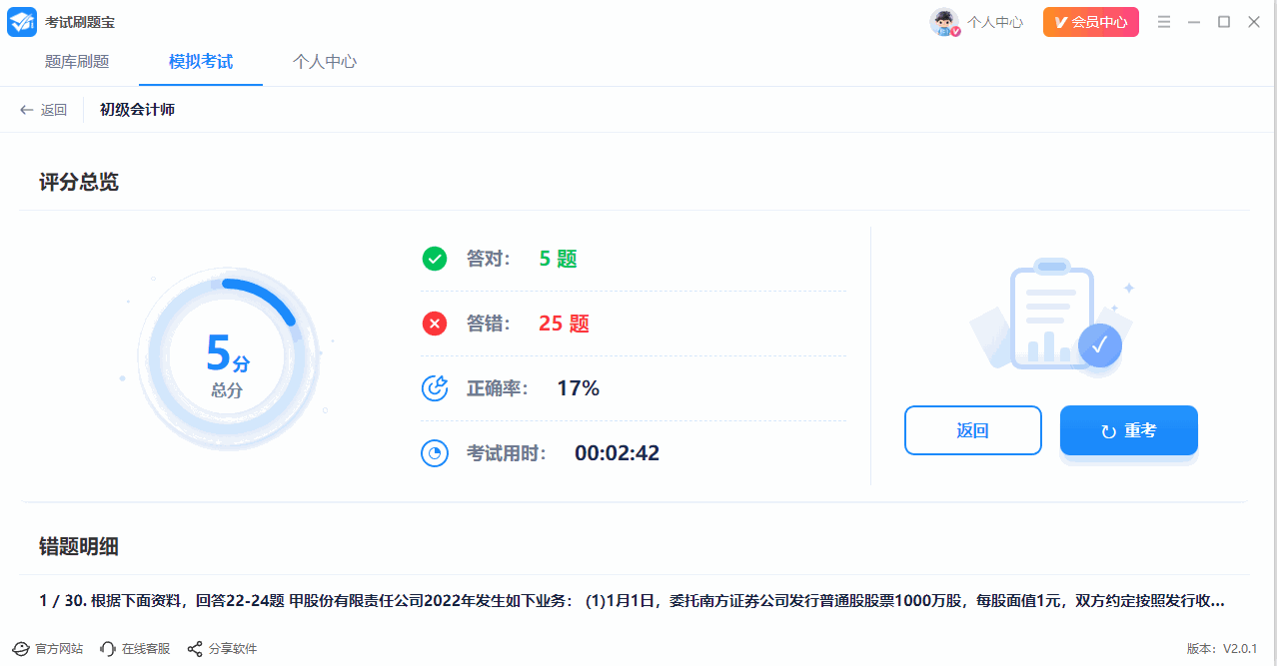This screenshot has width=1277, height=666.
Task: Open the 在线客服 link
Action: [x=146, y=649]
